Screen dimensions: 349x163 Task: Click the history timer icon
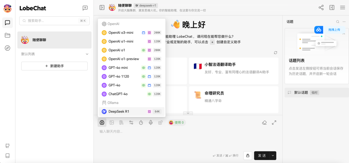[x=141, y=122]
